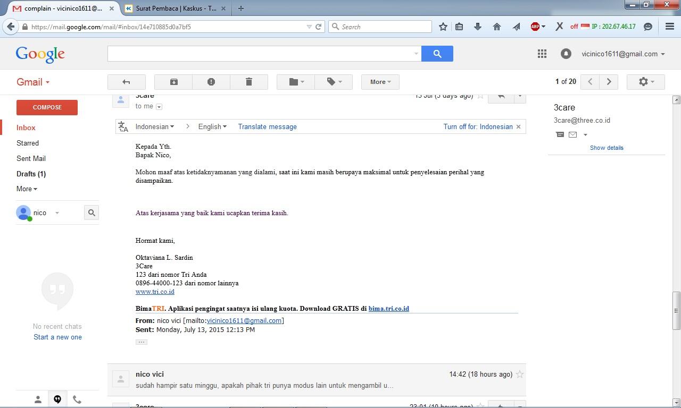681x408 pixels.
Task: Open contact card icon for 3care
Action: (x=560, y=134)
